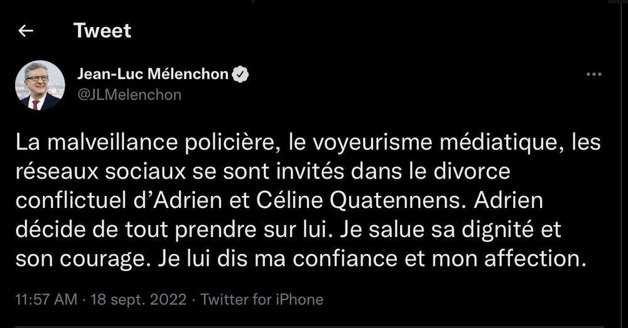Screen dimensions: 628x328
Task: Click the verified badge beside Mélenchon's name
Action: coord(241,75)
